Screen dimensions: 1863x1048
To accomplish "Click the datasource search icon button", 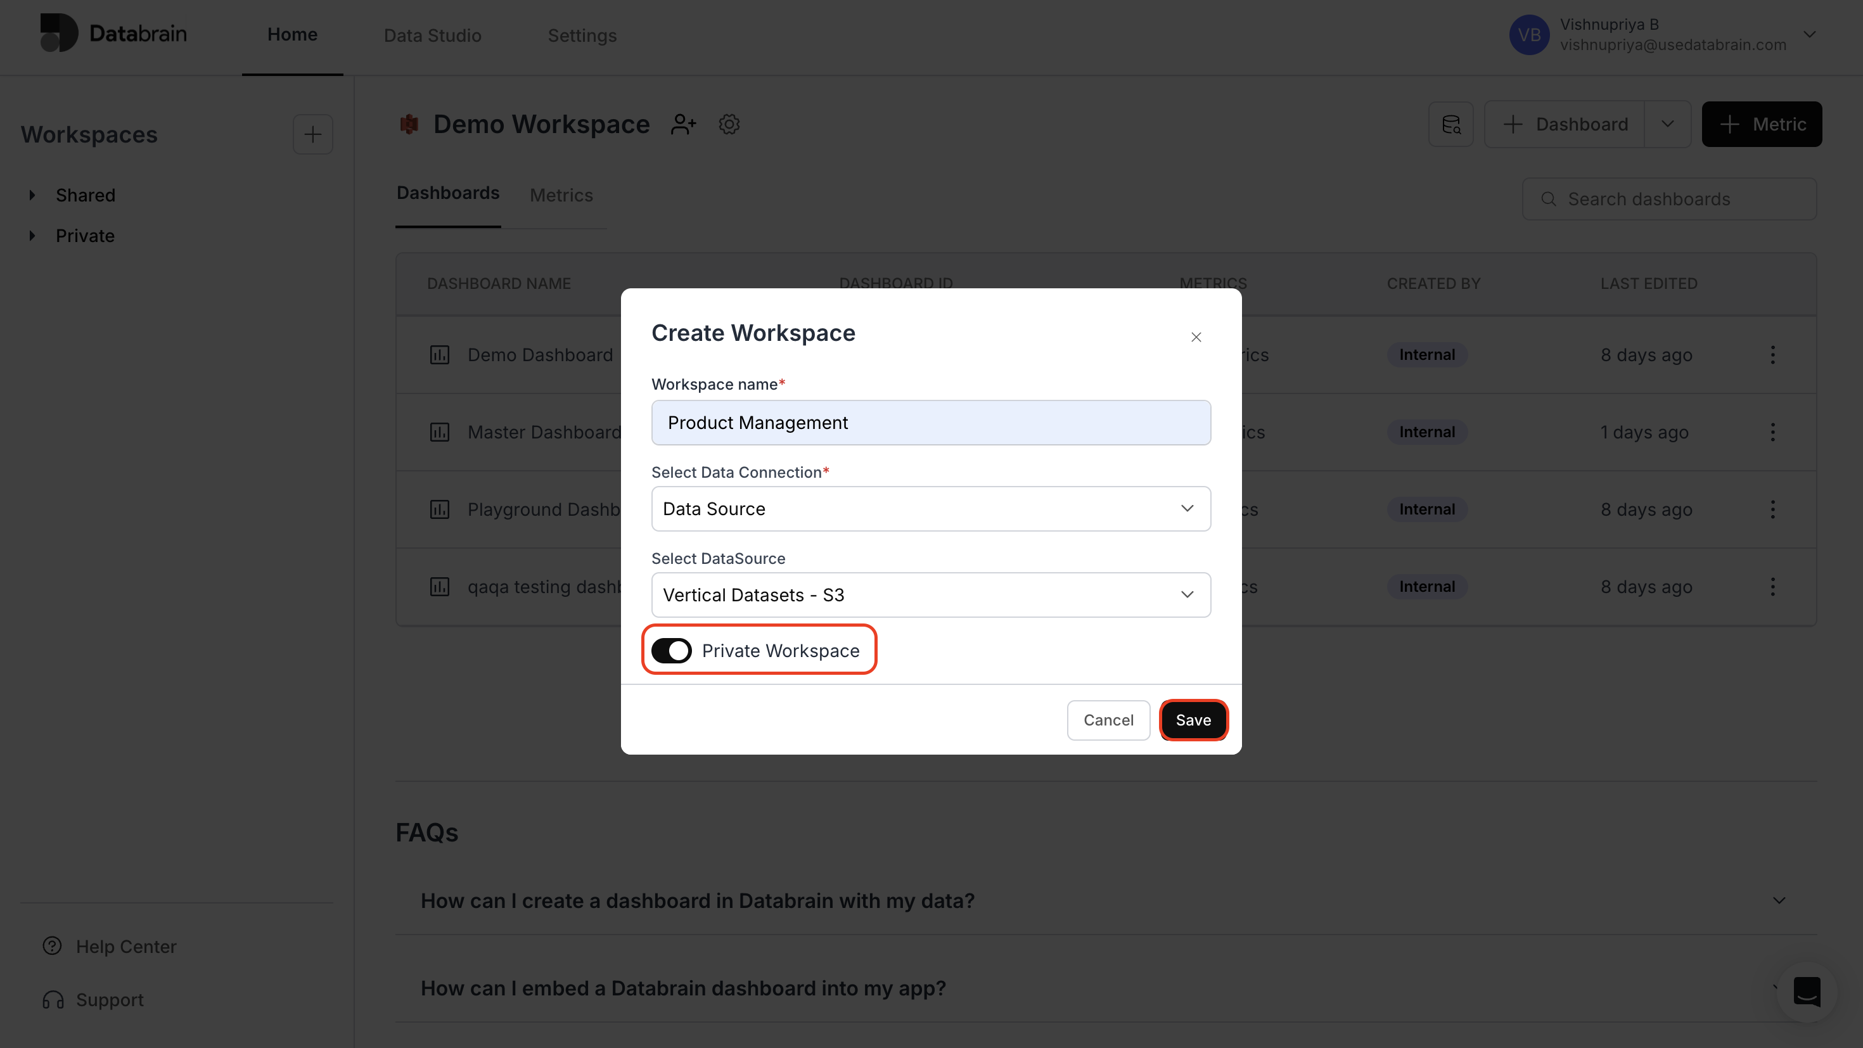I will coord(1450,124).
